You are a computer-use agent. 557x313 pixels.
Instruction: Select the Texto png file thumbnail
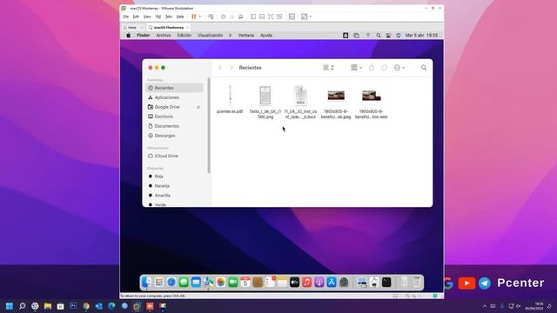coord(265,96)
